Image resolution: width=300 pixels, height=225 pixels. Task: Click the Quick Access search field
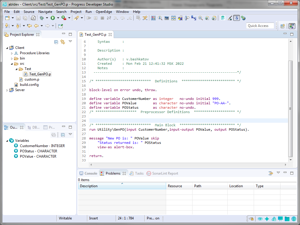click(x=260, y=26)
